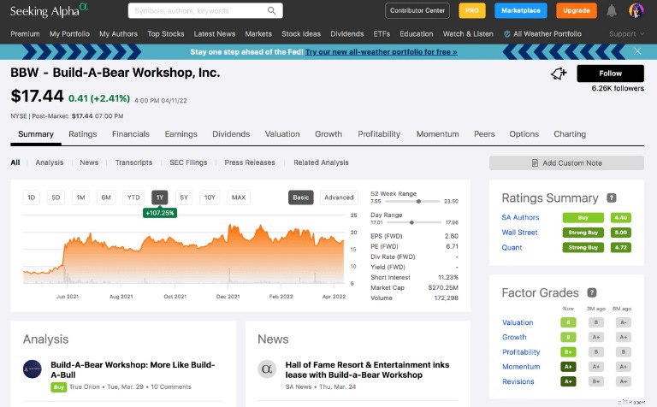Select the 5Y chart range
The height and width of the screenshot is (407, 657).
pos(184,198)
